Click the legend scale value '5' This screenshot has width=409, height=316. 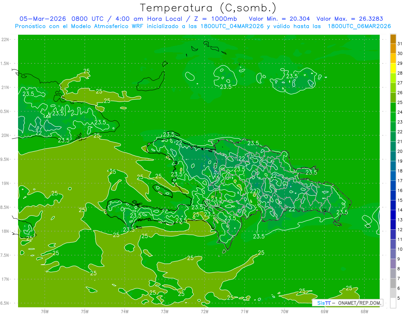click(399, 298)
